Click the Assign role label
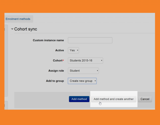 click(x=56, y=71)
